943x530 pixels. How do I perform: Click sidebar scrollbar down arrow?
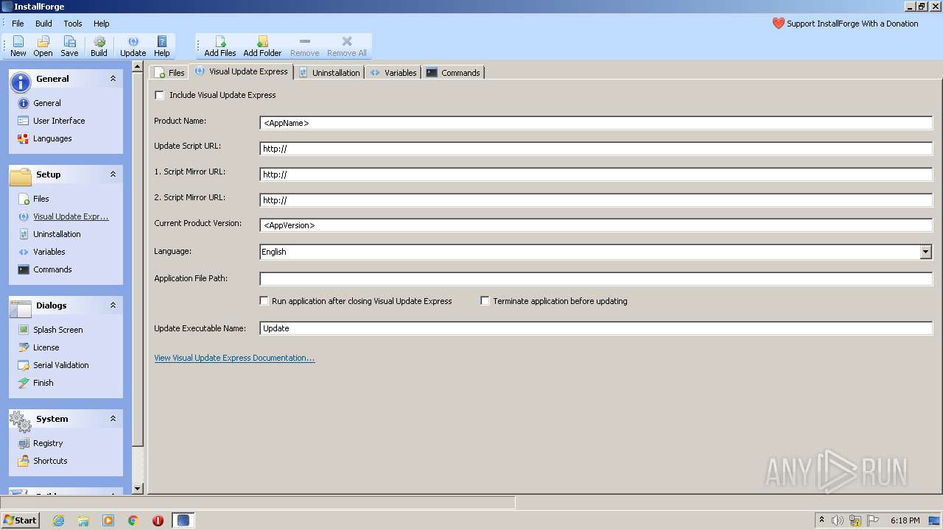[138, 488]
